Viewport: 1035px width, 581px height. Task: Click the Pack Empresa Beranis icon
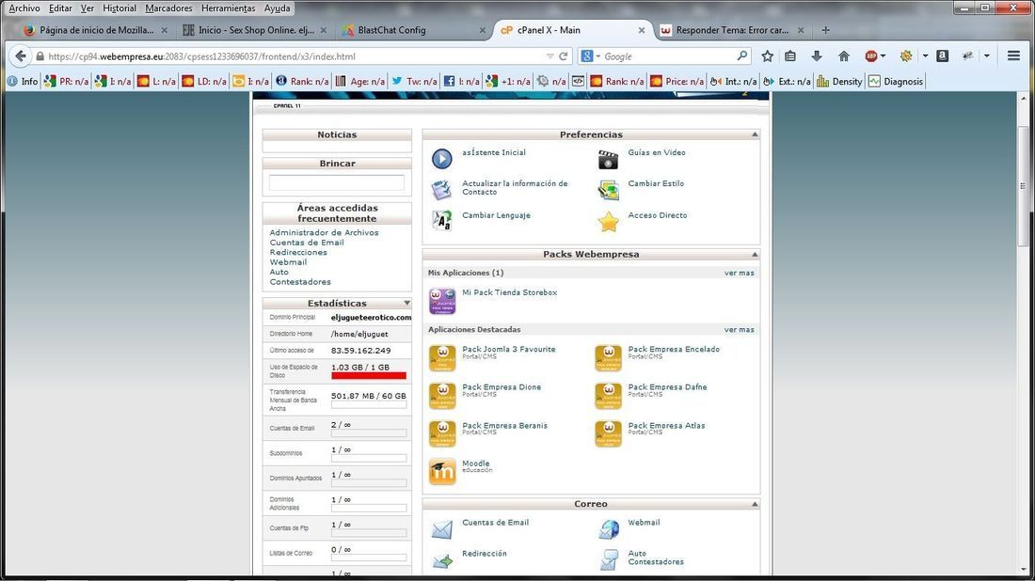click(x=441, y=434)
